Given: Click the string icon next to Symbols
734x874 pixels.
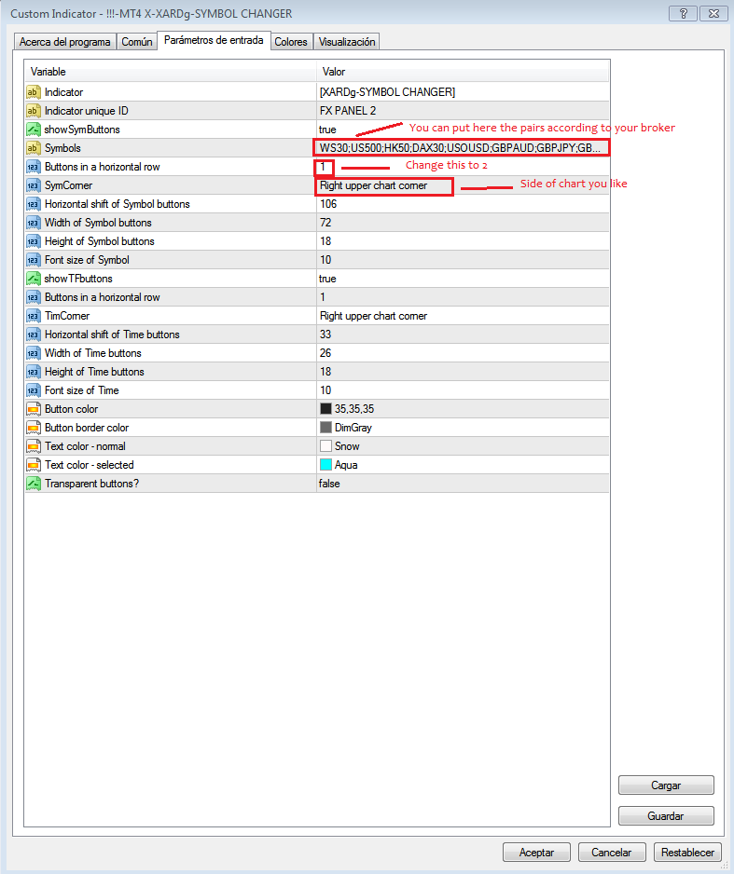Looking at the screenshot, I should (33, 148).
